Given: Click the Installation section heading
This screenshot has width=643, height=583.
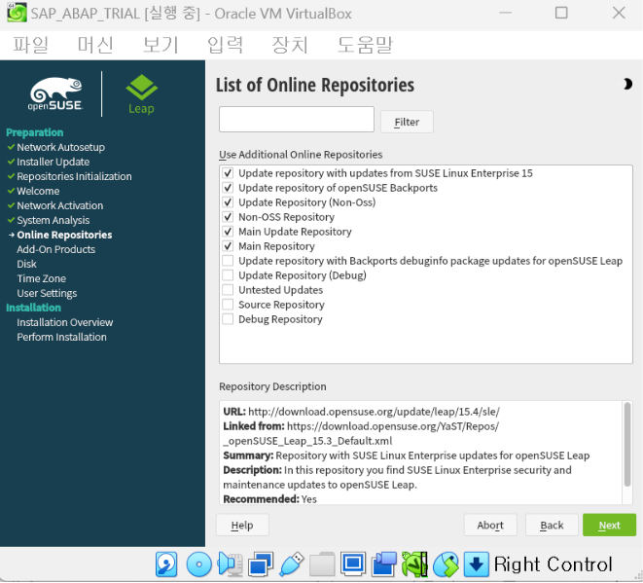Looking at the screenshot, I should (x=33, y=309).
